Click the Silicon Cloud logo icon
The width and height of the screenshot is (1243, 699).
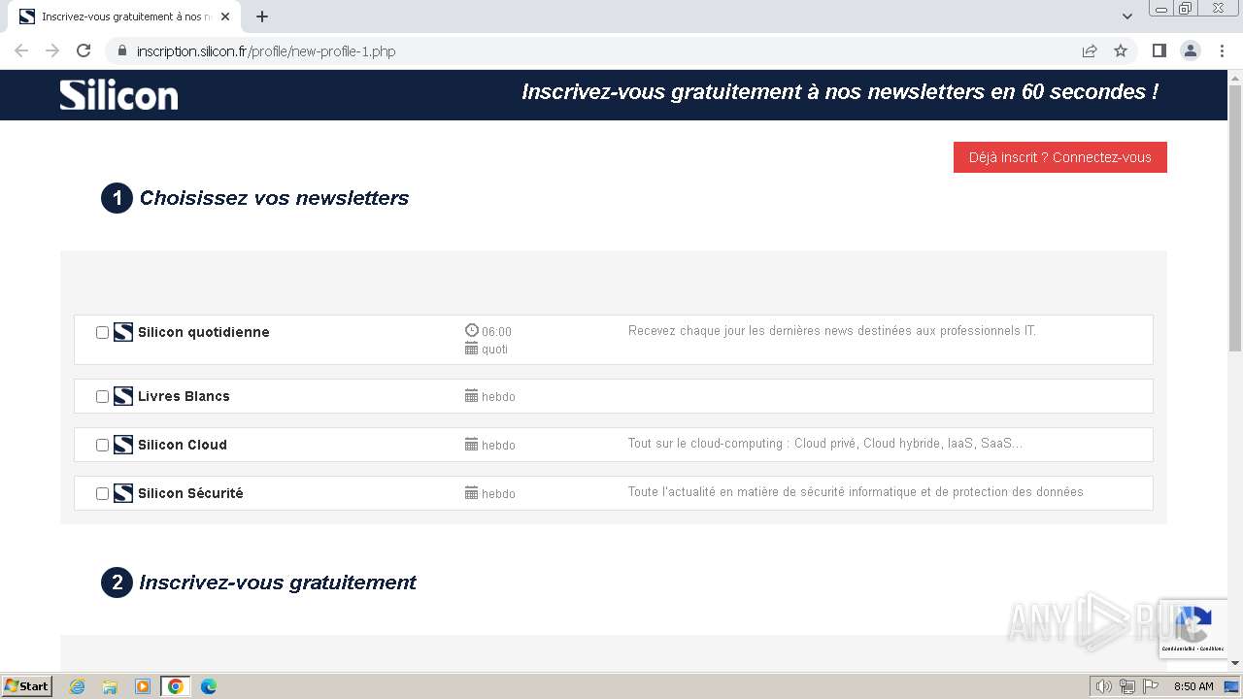(123, 445)
